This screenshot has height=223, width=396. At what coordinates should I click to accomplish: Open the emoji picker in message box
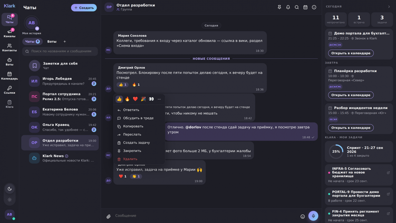tap(303, 216)
